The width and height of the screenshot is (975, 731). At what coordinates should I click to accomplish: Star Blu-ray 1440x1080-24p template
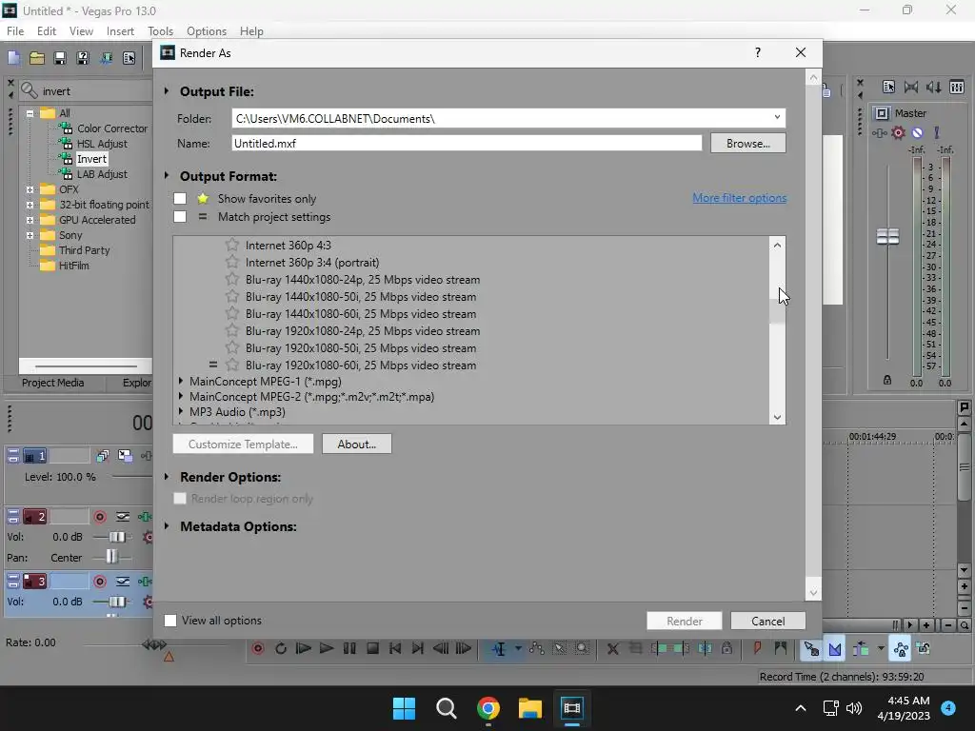[x=232, y=279]
